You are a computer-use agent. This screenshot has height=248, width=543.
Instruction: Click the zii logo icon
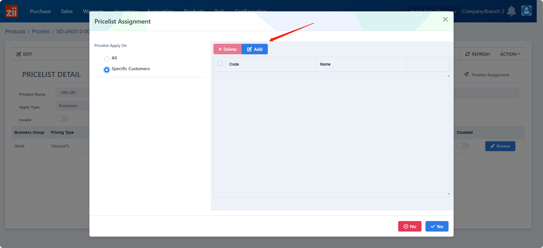pos(11,11)
